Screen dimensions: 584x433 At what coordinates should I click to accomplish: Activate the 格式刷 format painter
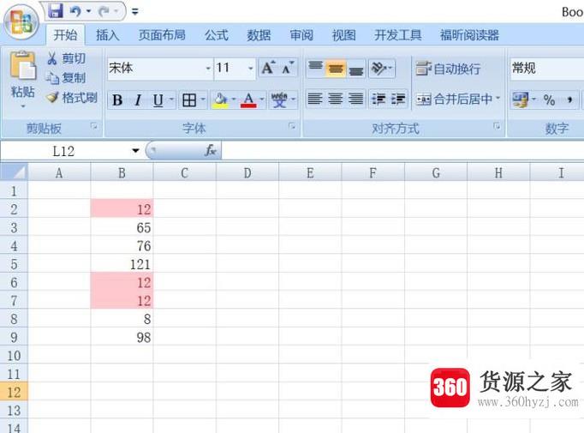[71, 98]
